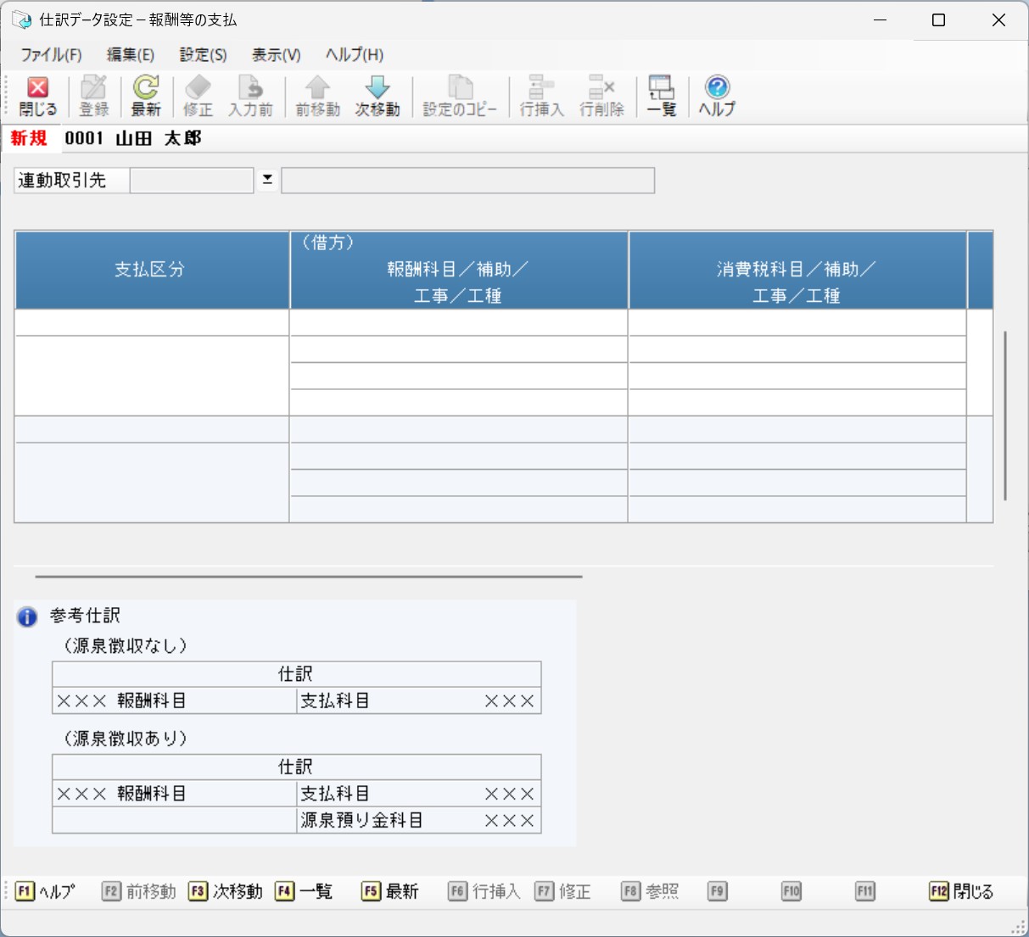
Task: Open the ファイル(F) menu
Action: pyautogui.click(x=51, y=55)
